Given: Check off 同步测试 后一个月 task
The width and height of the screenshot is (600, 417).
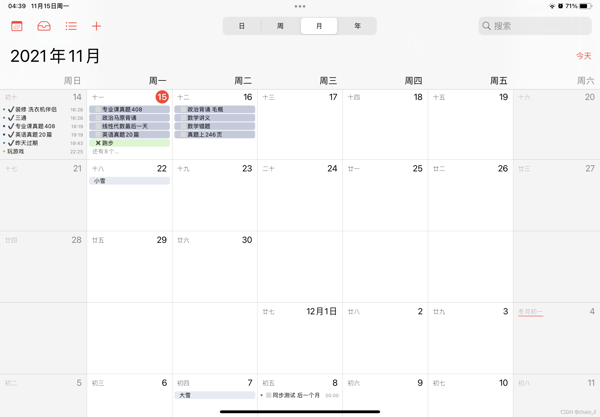Looking at the screenshot, I should tap(268, 395).
